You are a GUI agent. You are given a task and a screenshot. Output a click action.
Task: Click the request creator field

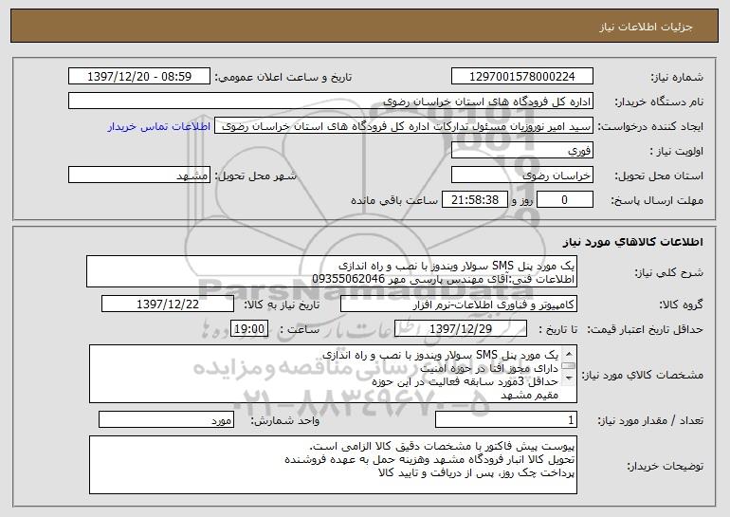404,126
